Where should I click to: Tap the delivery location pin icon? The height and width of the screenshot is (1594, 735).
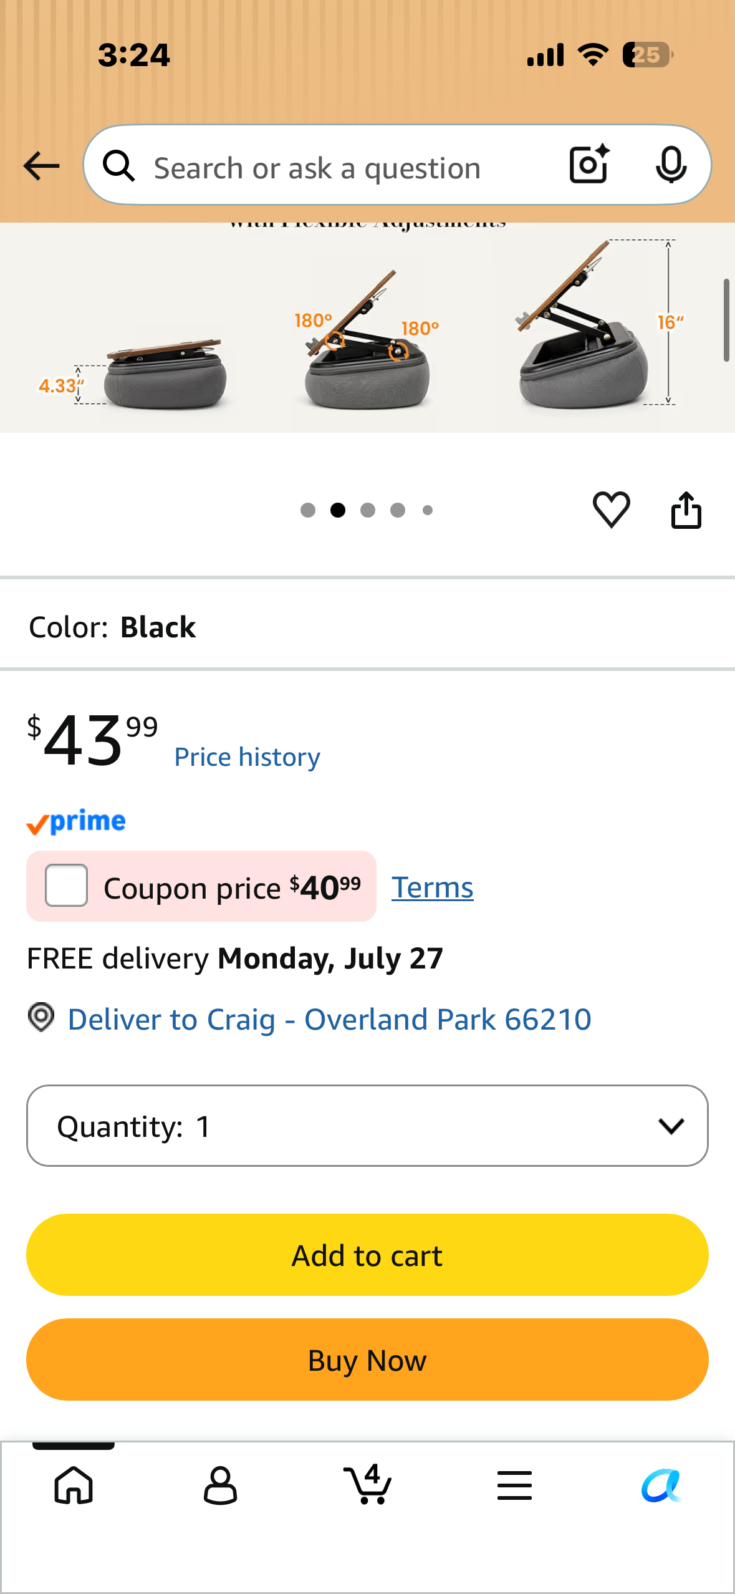click(41, 1018)
